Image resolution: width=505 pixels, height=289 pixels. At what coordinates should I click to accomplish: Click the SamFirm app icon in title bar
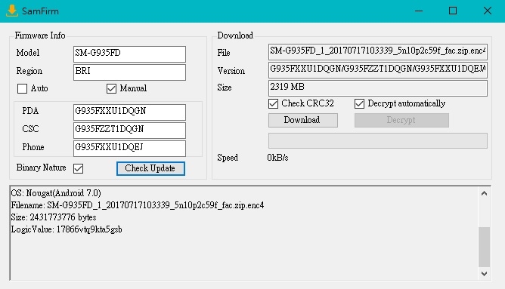12,11
